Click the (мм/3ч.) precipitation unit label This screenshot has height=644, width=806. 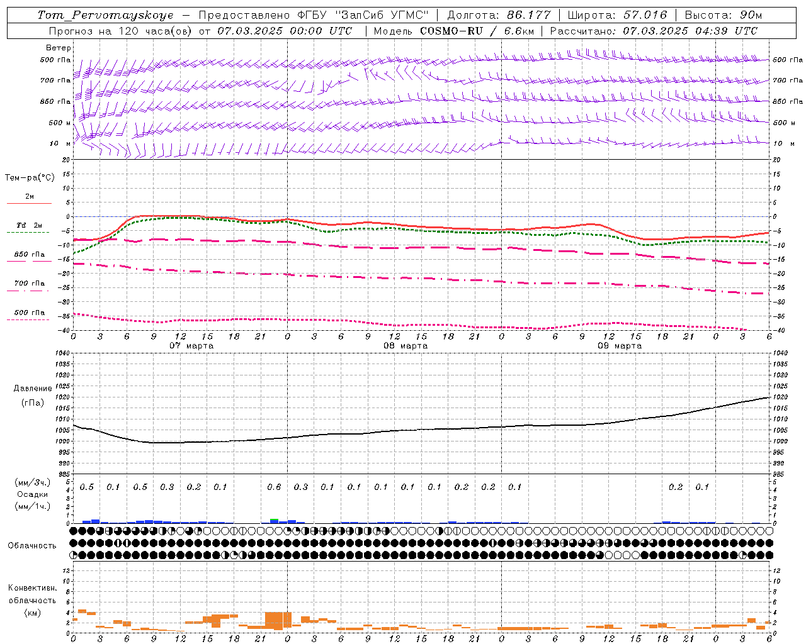tap(32, 482)
